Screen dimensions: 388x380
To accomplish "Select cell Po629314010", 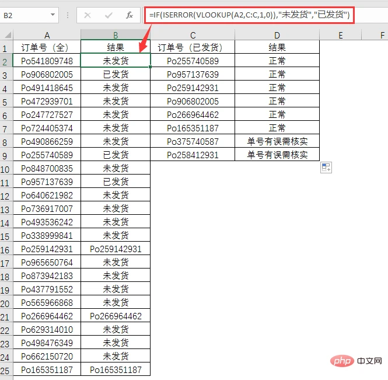I will (x=47, y=329).
